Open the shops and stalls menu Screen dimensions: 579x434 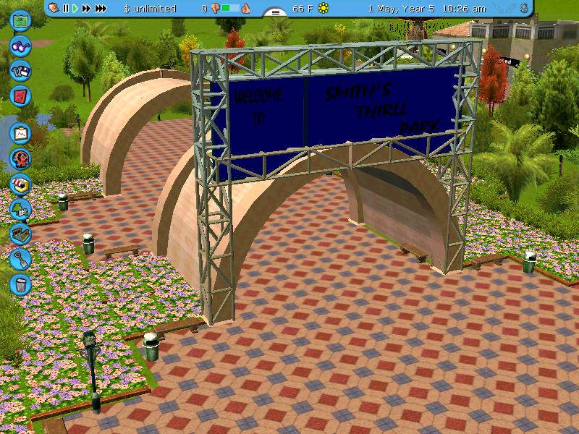[x=20, y=184]
